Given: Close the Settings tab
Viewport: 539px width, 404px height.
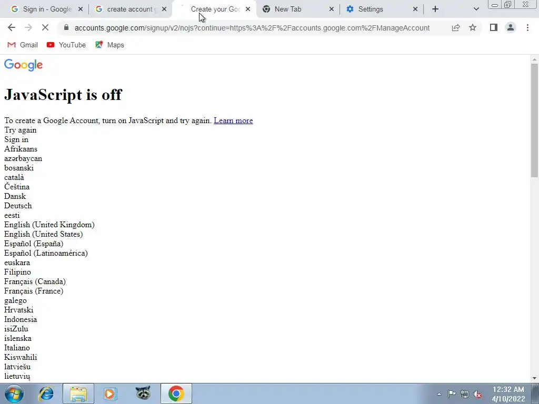Looking at the screenshot, I should [x=415, y=9].
